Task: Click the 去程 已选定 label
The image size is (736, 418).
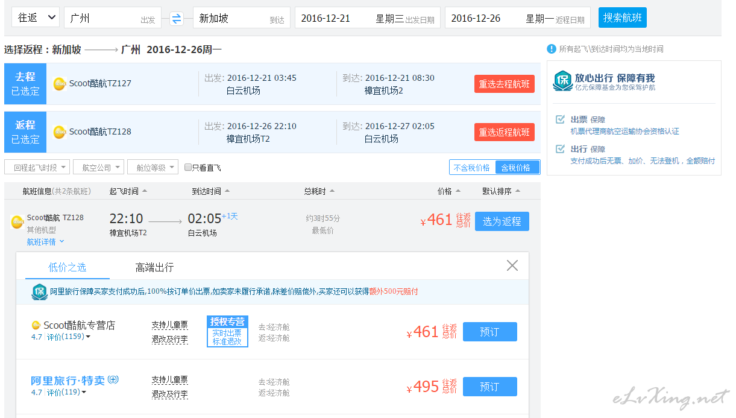Action: point(25,84)
